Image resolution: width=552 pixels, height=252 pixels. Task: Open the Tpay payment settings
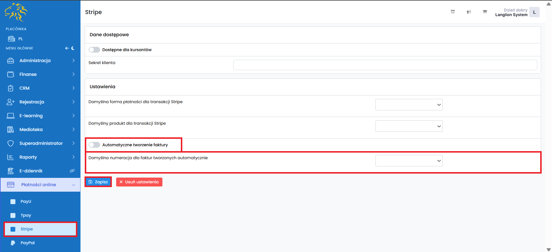coord(26,215)
